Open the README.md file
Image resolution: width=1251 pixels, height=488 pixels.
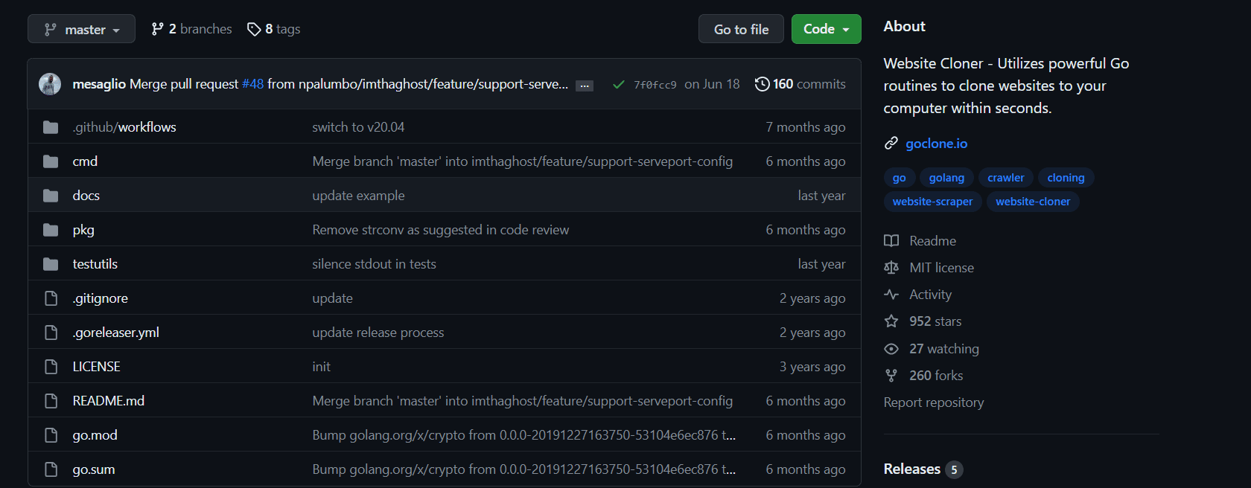point(109,401)
